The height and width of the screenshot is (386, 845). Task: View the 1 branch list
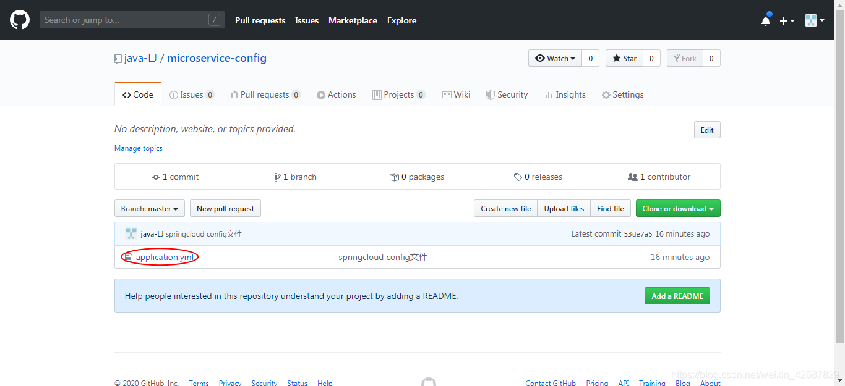click(x=295, y=177)
